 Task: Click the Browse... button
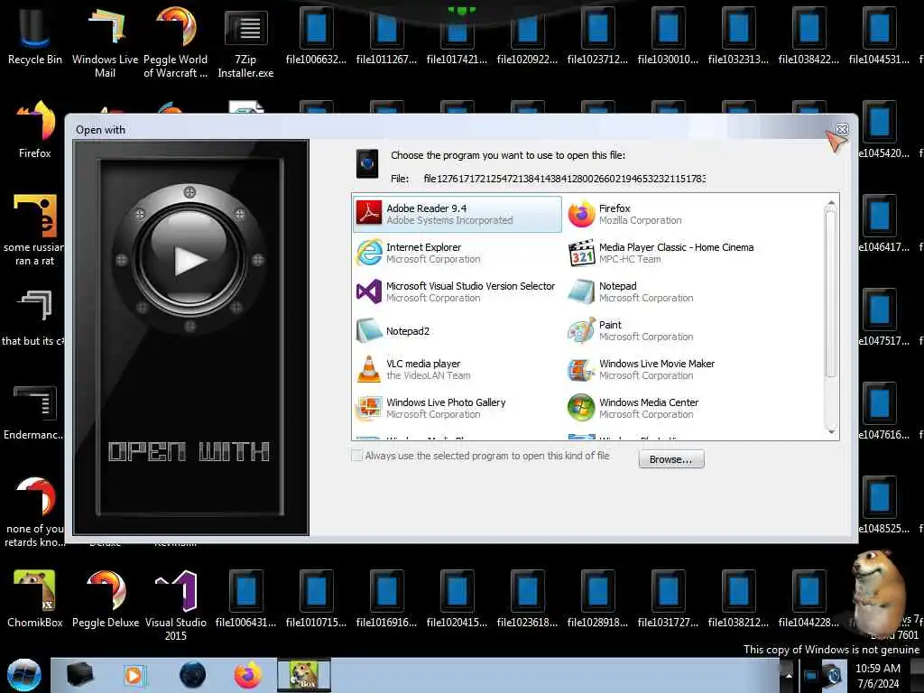671,459
